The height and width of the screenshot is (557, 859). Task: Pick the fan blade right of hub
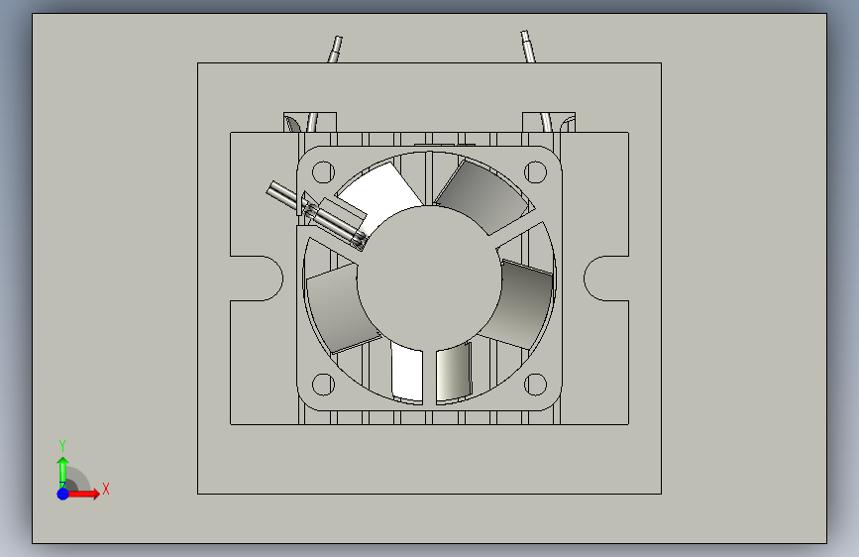click(x=520, y=304)
